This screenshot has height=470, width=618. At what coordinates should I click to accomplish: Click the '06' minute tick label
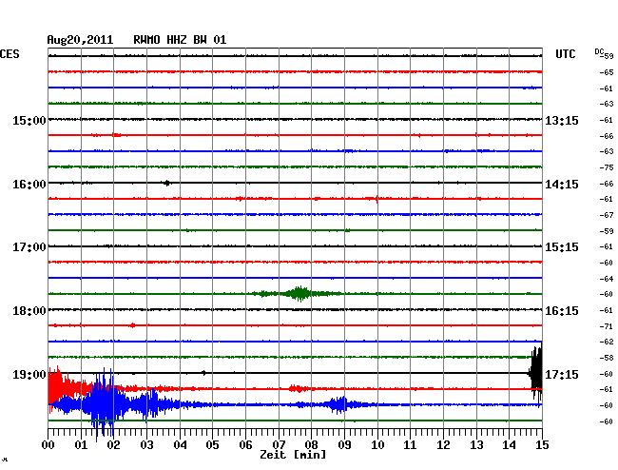click(x=245, y=444)
